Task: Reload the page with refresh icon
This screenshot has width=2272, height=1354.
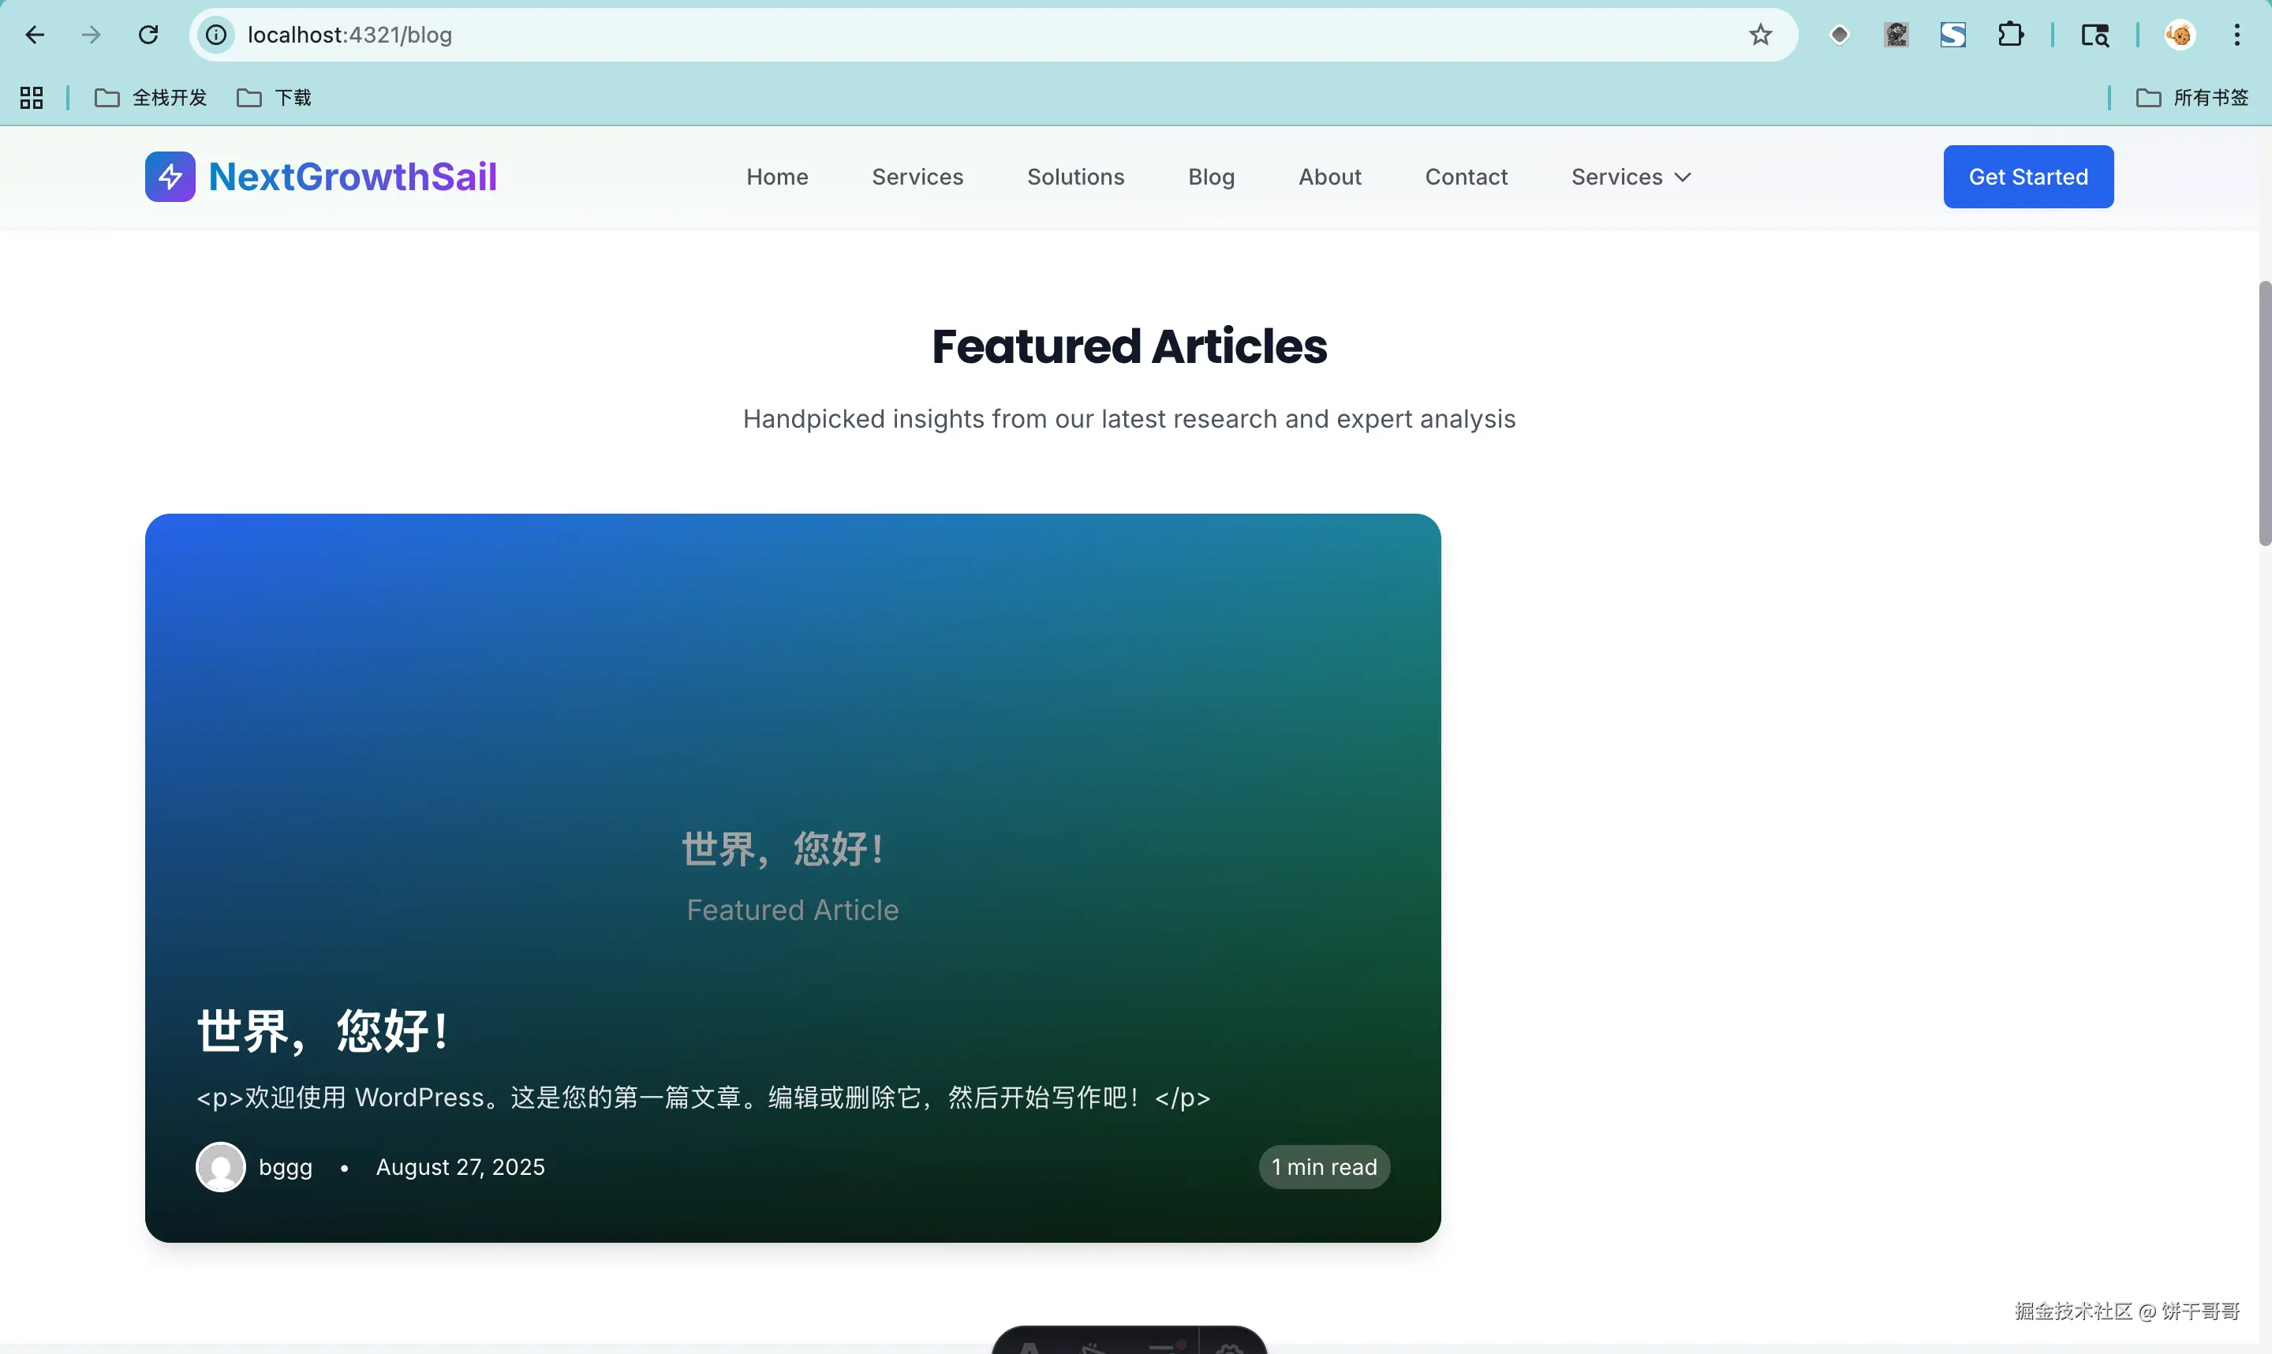Action: tap(148, 35)
